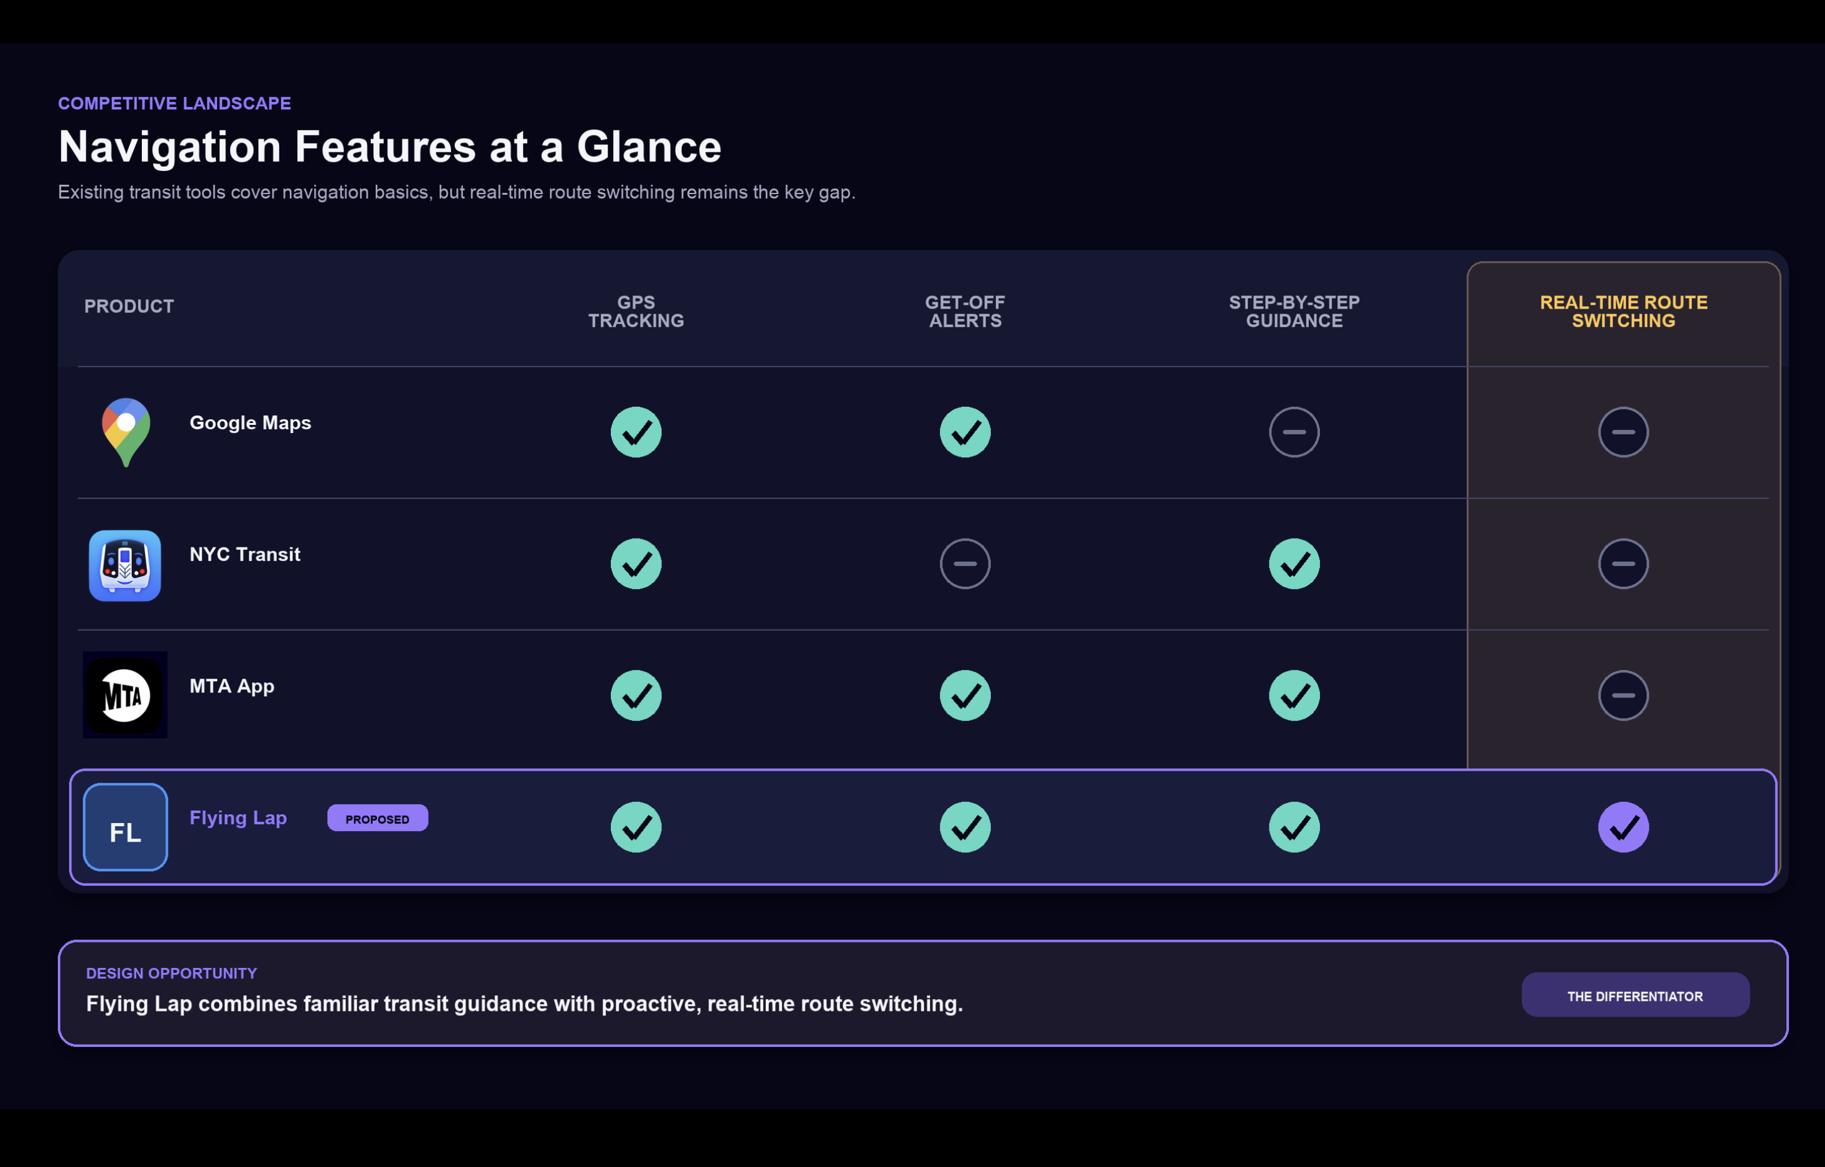Click Flying Lap purple Route Switching checkmark
Screen dimensions: 1825x1167
(1623, 827)
